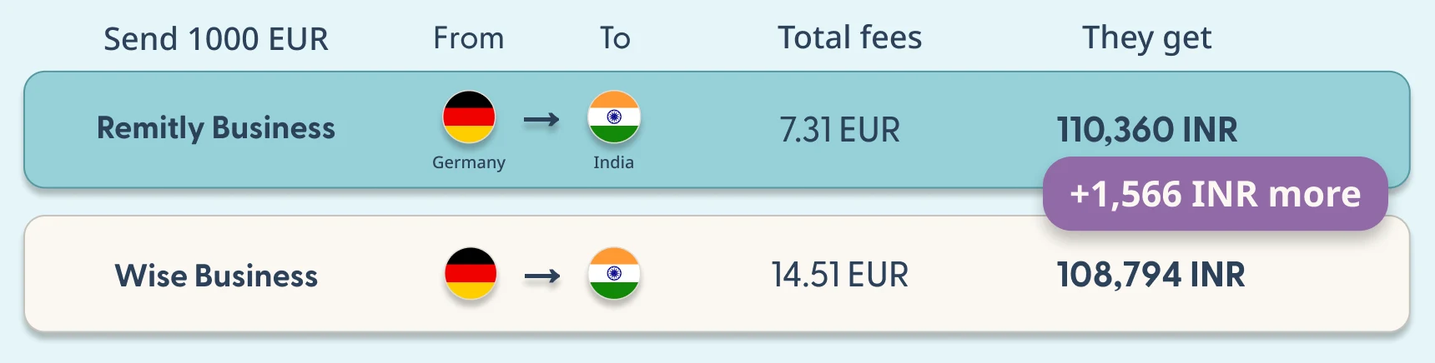Viewport: 1435px width, 363px height.
Task: Click the India flag in Remitly row
Action: pyautogui.click(x=614, y=117)
